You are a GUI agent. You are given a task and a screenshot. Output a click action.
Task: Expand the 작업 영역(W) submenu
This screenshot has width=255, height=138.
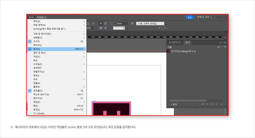(x=57, y=25)
